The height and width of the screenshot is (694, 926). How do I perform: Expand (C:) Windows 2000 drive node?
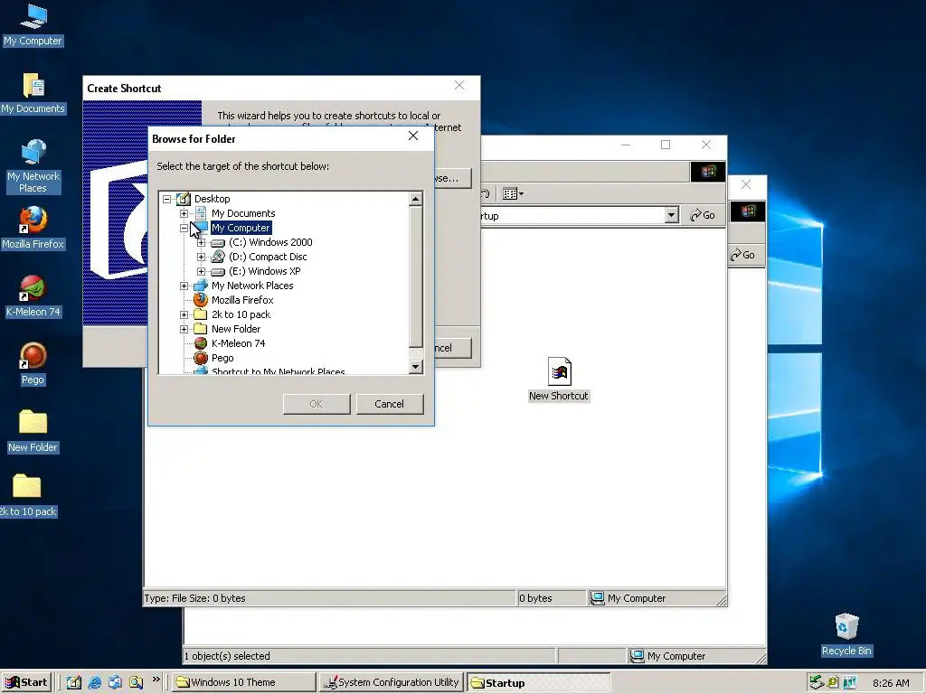point(201,242)
